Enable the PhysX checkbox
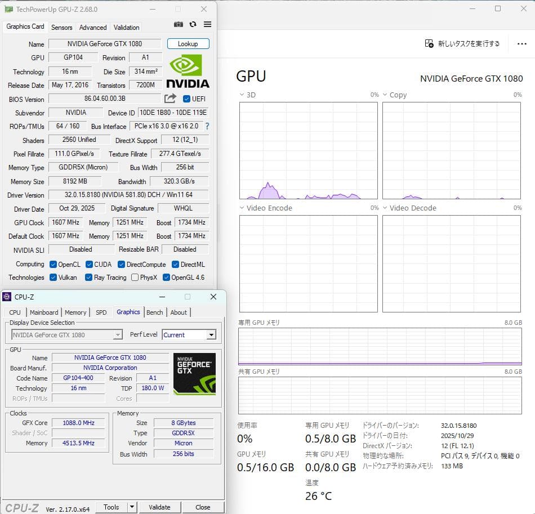 coord(133,277)
